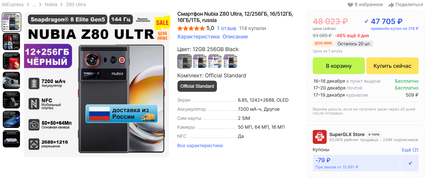Expand Все характеристики list

click(x=200, y=146)
